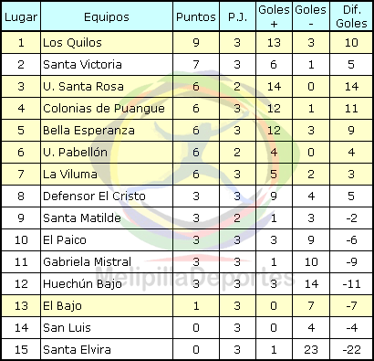This screenshot has height=361, width=374.
Task: Click San Luis team name
Action: (x=67, y=328)
